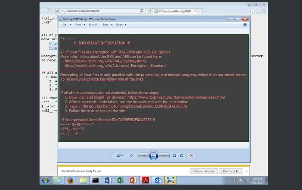
Task: Click the network icon in the system tray
Action: click(x=246, y=181)
